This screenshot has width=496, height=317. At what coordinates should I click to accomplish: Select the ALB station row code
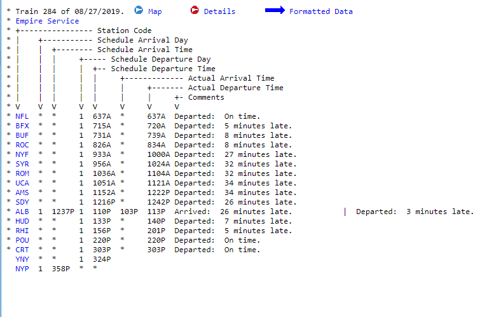click(22, 212)
